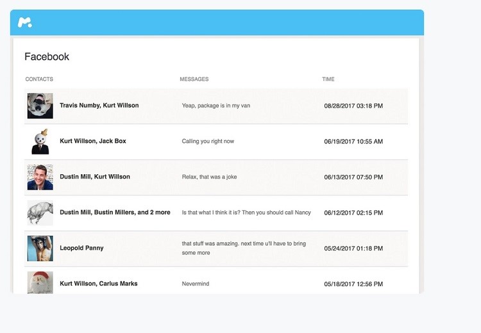Screen dimensions: 481x333
Task: Click the TIME column header
Action: click(328, 79)
